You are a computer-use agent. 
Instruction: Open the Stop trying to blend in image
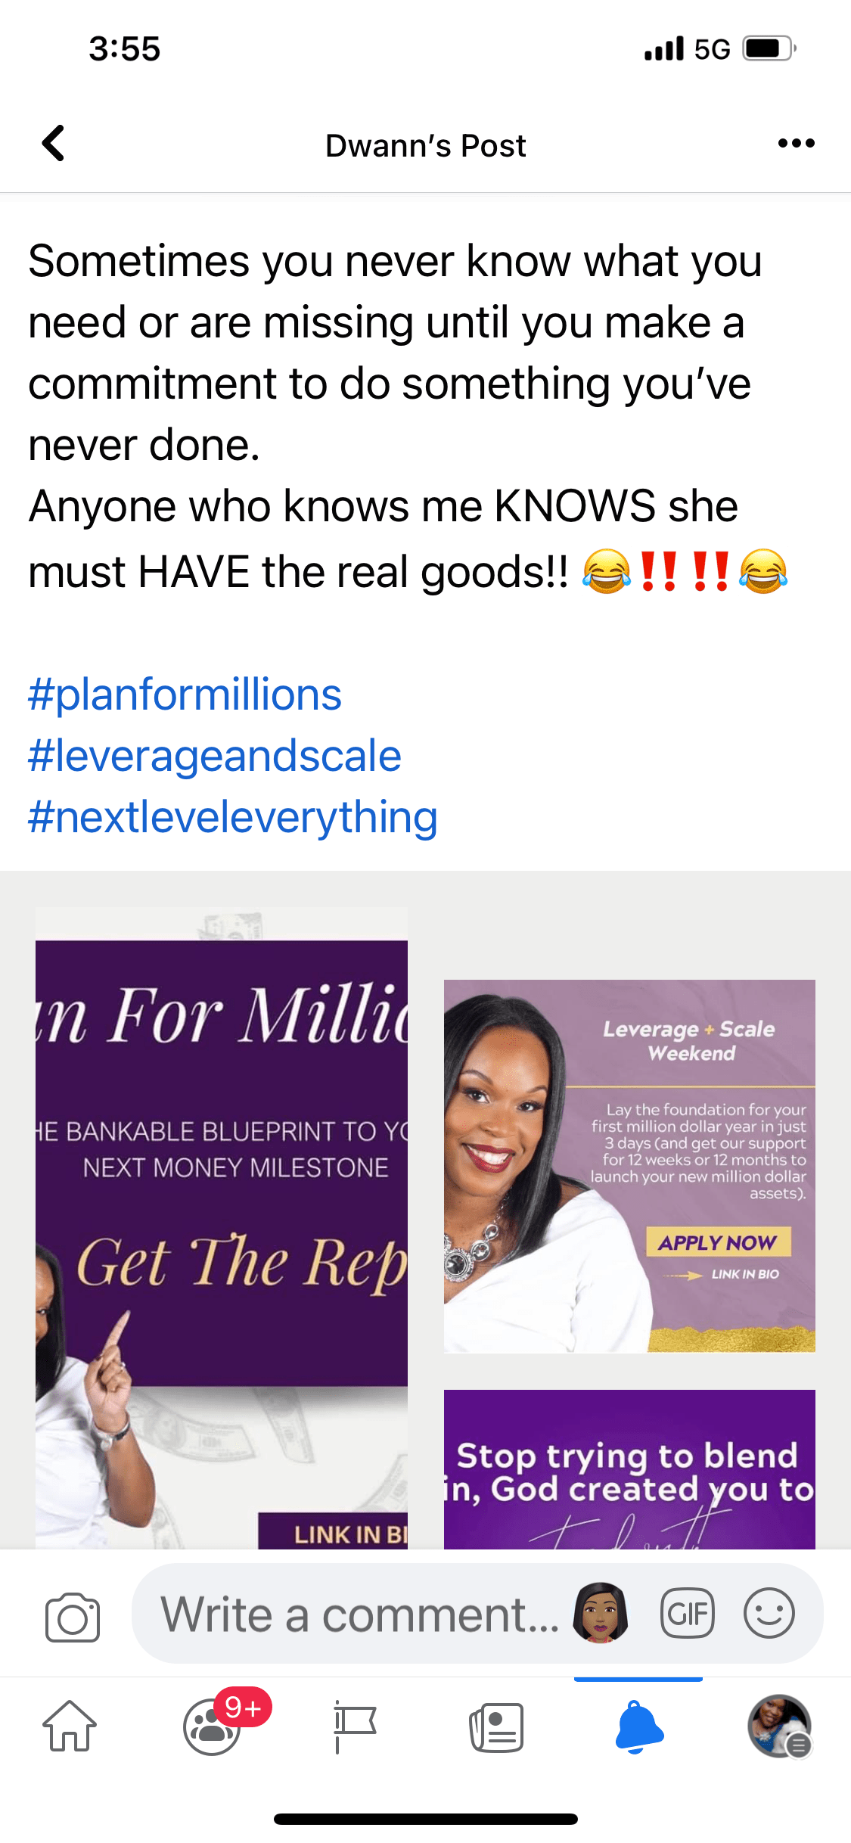click(629, 1469)
